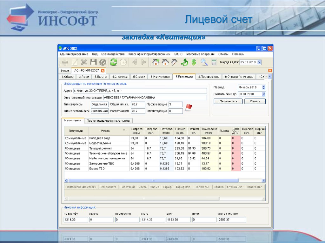Open the ЕФЛС menu
The width and height of the screenshot is (325, 243).
pyautogui.click(x=178, y=54)
